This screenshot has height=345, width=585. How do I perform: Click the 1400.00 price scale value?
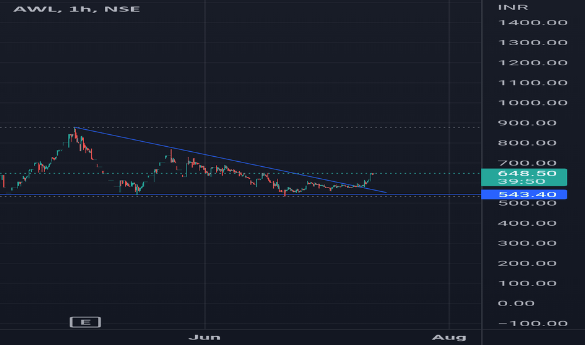point(533,23)
